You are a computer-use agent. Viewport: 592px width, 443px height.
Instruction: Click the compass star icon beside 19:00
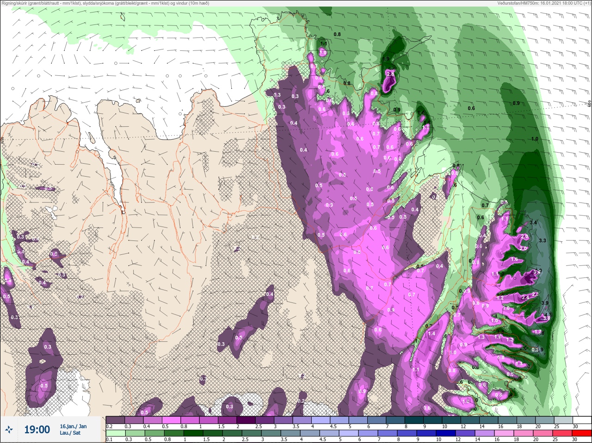pos(9,431)
